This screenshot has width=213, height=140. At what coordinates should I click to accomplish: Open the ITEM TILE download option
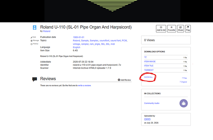[149, 66]
